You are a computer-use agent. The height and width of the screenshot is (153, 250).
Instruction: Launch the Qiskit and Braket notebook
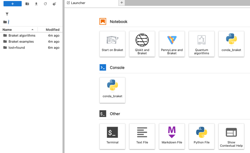coord(142,44)
